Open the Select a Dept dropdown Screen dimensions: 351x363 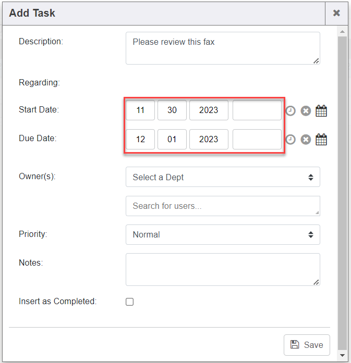pyautogui.click(x=223, y=177)
